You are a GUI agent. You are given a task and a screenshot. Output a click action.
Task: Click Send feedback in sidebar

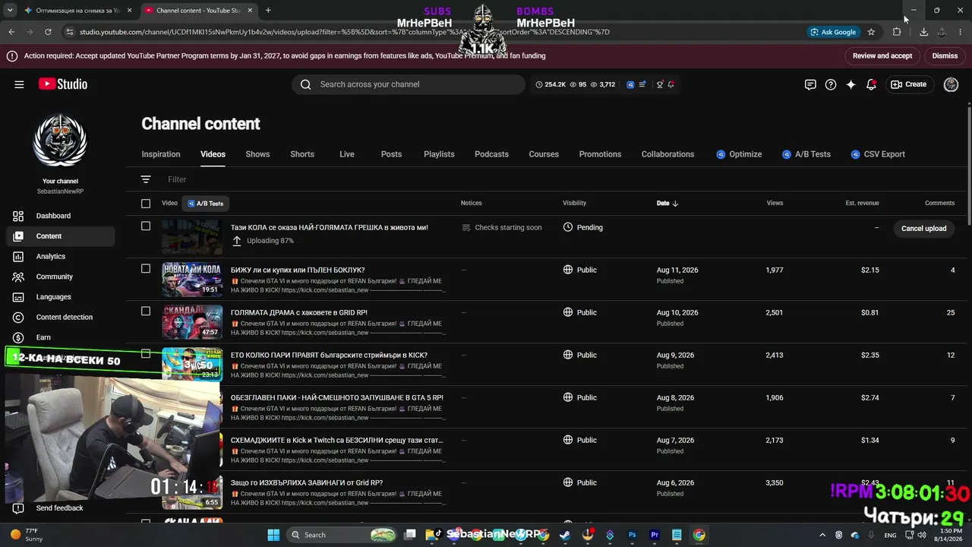tap(61, 508)
